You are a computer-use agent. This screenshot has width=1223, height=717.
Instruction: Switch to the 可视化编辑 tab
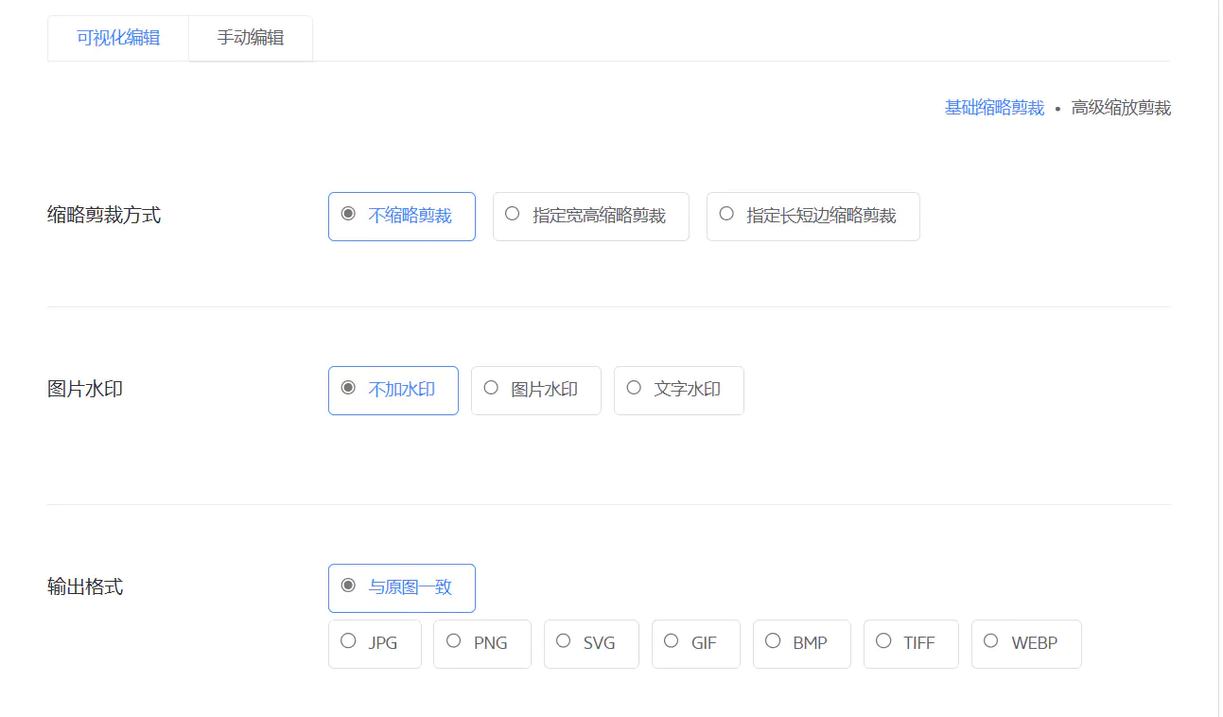point(118,39)
